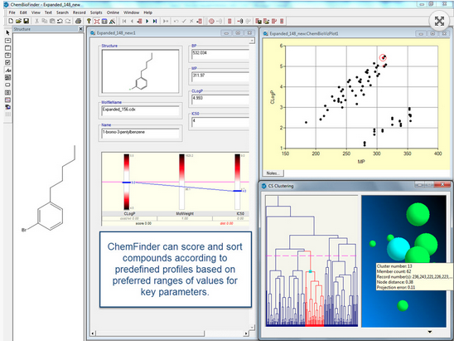This screenshot has width=454, height=341.
Task: Open the Edit menu
Action: coord(23,12)
